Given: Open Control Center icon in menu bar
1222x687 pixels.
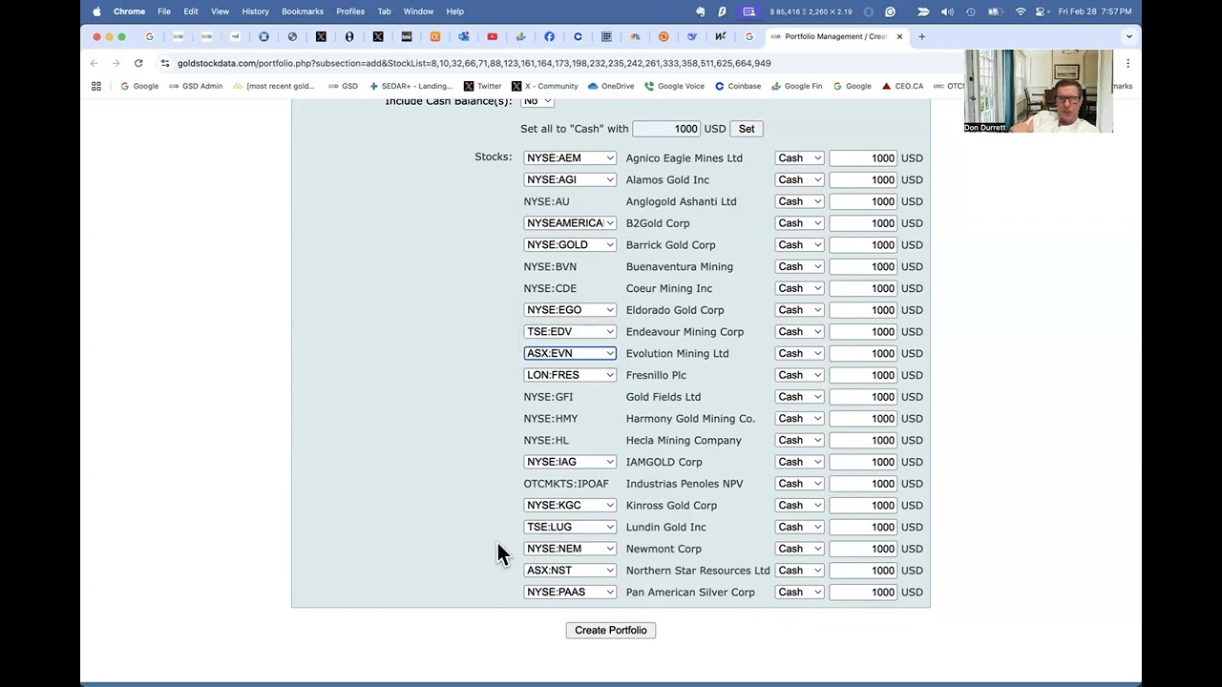Looking at the screenshot, I should click(1043, 11).
